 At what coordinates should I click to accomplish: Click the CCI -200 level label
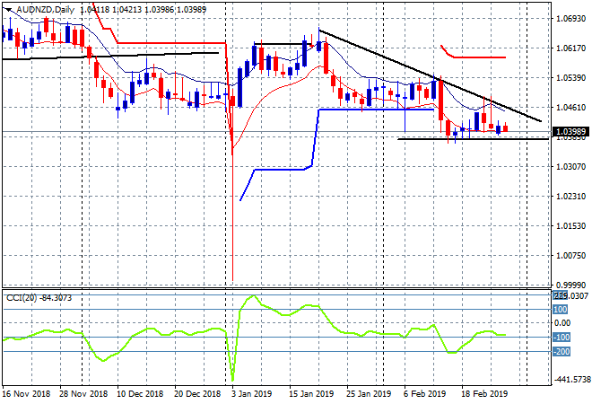point(561,351)
